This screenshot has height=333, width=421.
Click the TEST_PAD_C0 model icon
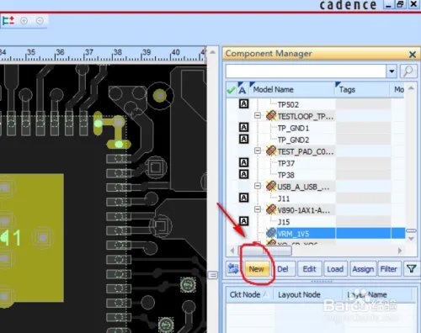click(271, 151)
